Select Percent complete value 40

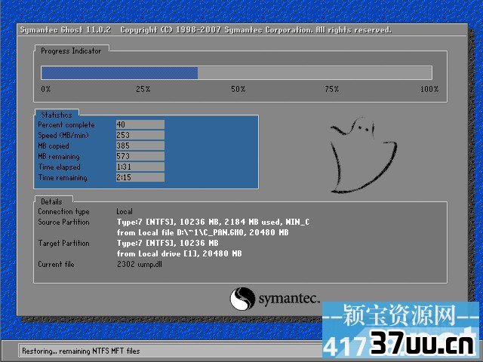[x=140, y=124]
